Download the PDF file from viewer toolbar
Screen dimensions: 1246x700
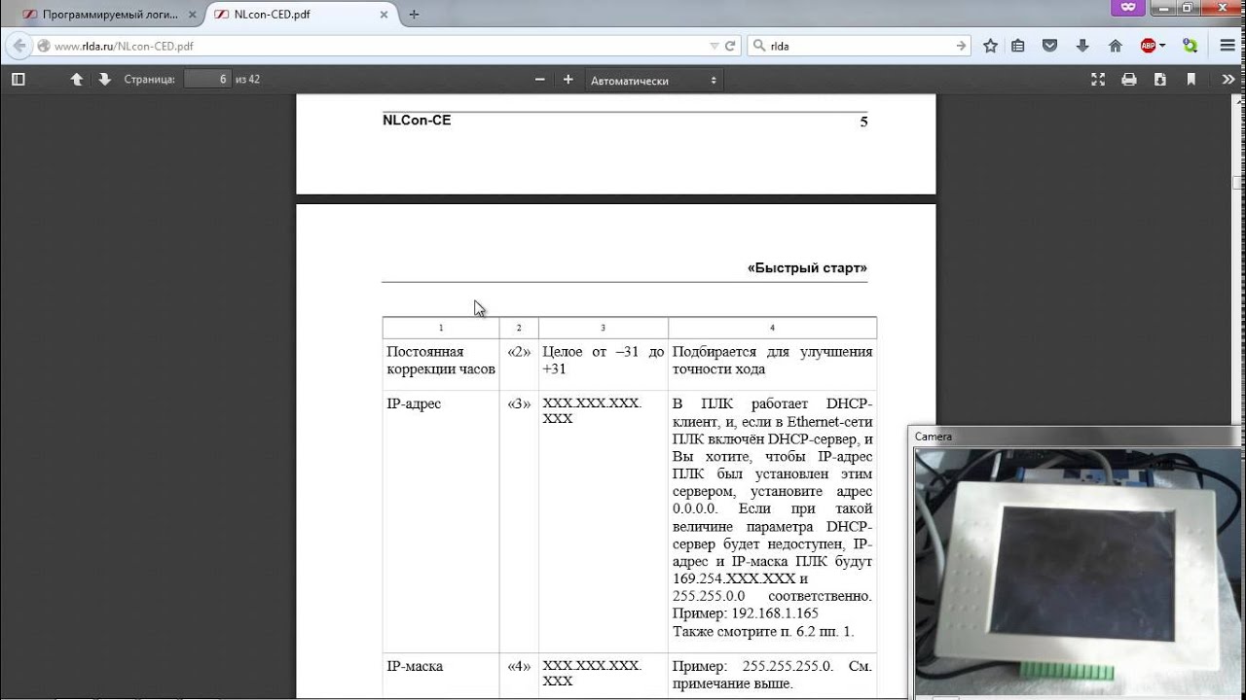pyautogui.click(x=1159, y=80)
